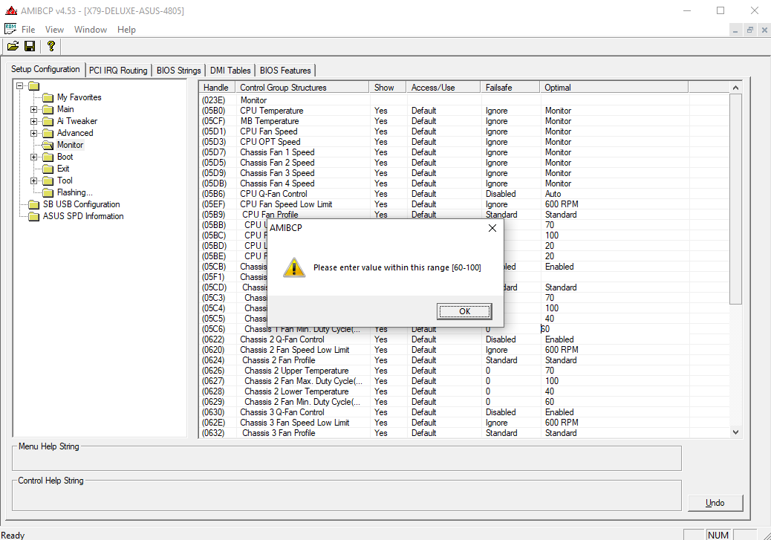This screenshot has height=540, width=771.
Task: Expand the Advanced tree node
Action: coord(33,133)
